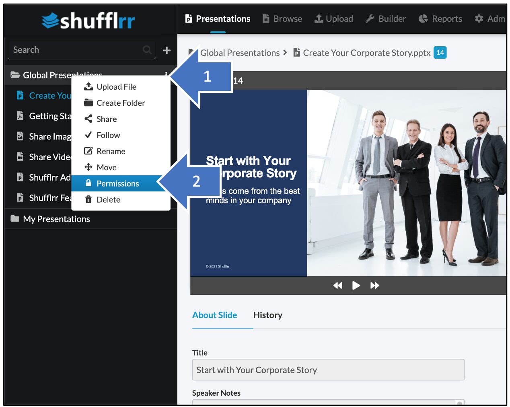Choose Delete from context menu
This screenshot has width=510, height=407.
(x=121, y=199)
